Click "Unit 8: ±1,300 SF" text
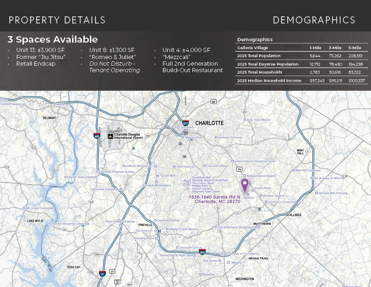The height and width of the screenshot is (287, 371). click(x=112, y=50)
